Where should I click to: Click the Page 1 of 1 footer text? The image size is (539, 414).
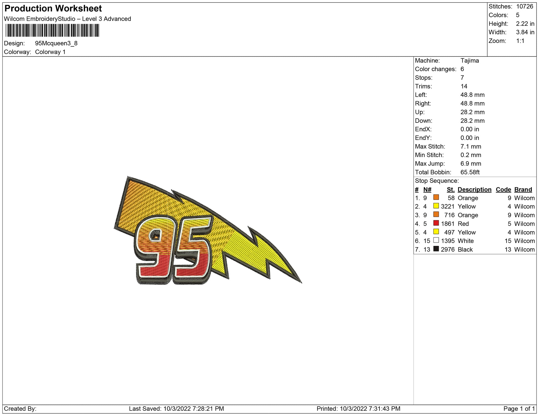pyautogui.click(x=519, y=408)
